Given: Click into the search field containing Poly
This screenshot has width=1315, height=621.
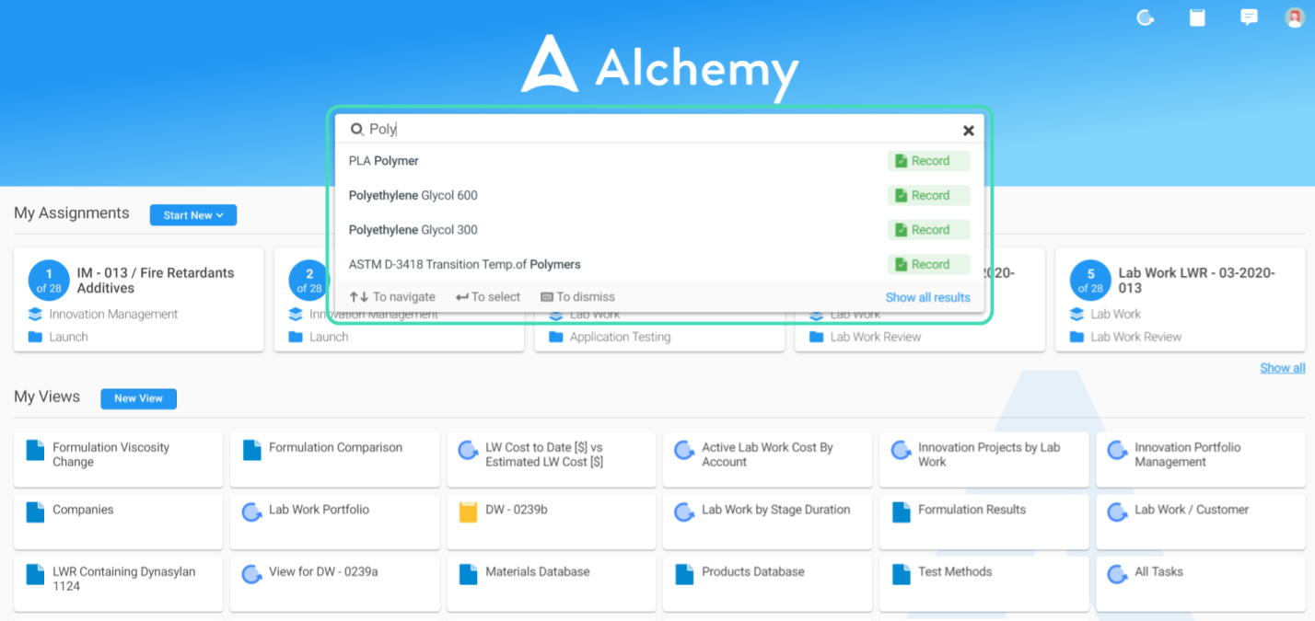Looking at the screenshot, I should coord(659,130).
